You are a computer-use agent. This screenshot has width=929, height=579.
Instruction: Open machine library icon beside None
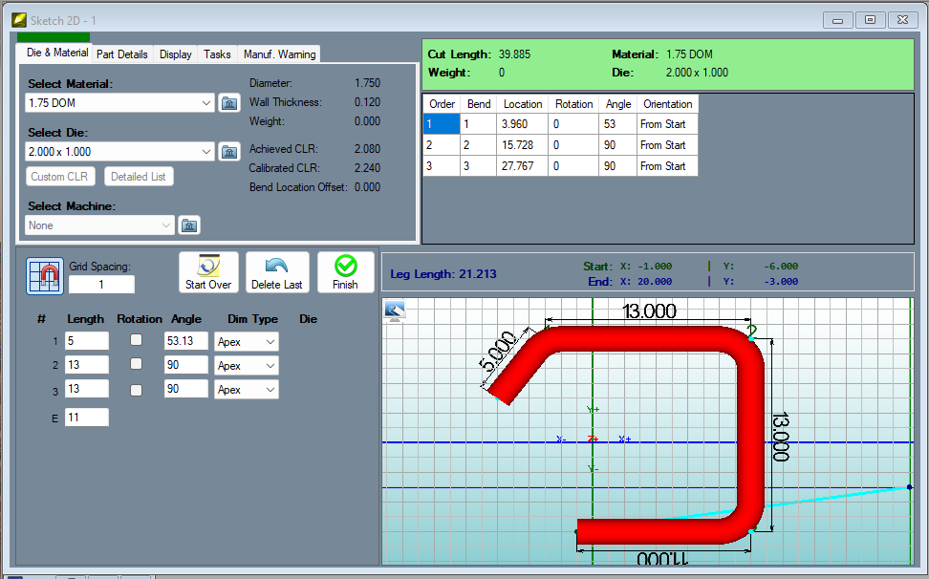click(x=189, y=225)
